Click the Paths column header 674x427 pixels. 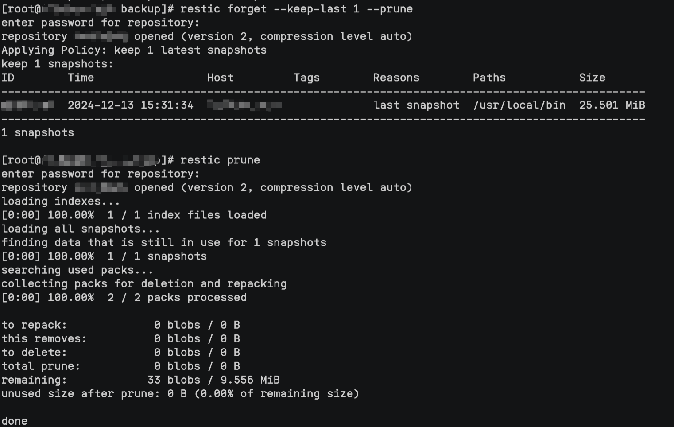[489, 78]
